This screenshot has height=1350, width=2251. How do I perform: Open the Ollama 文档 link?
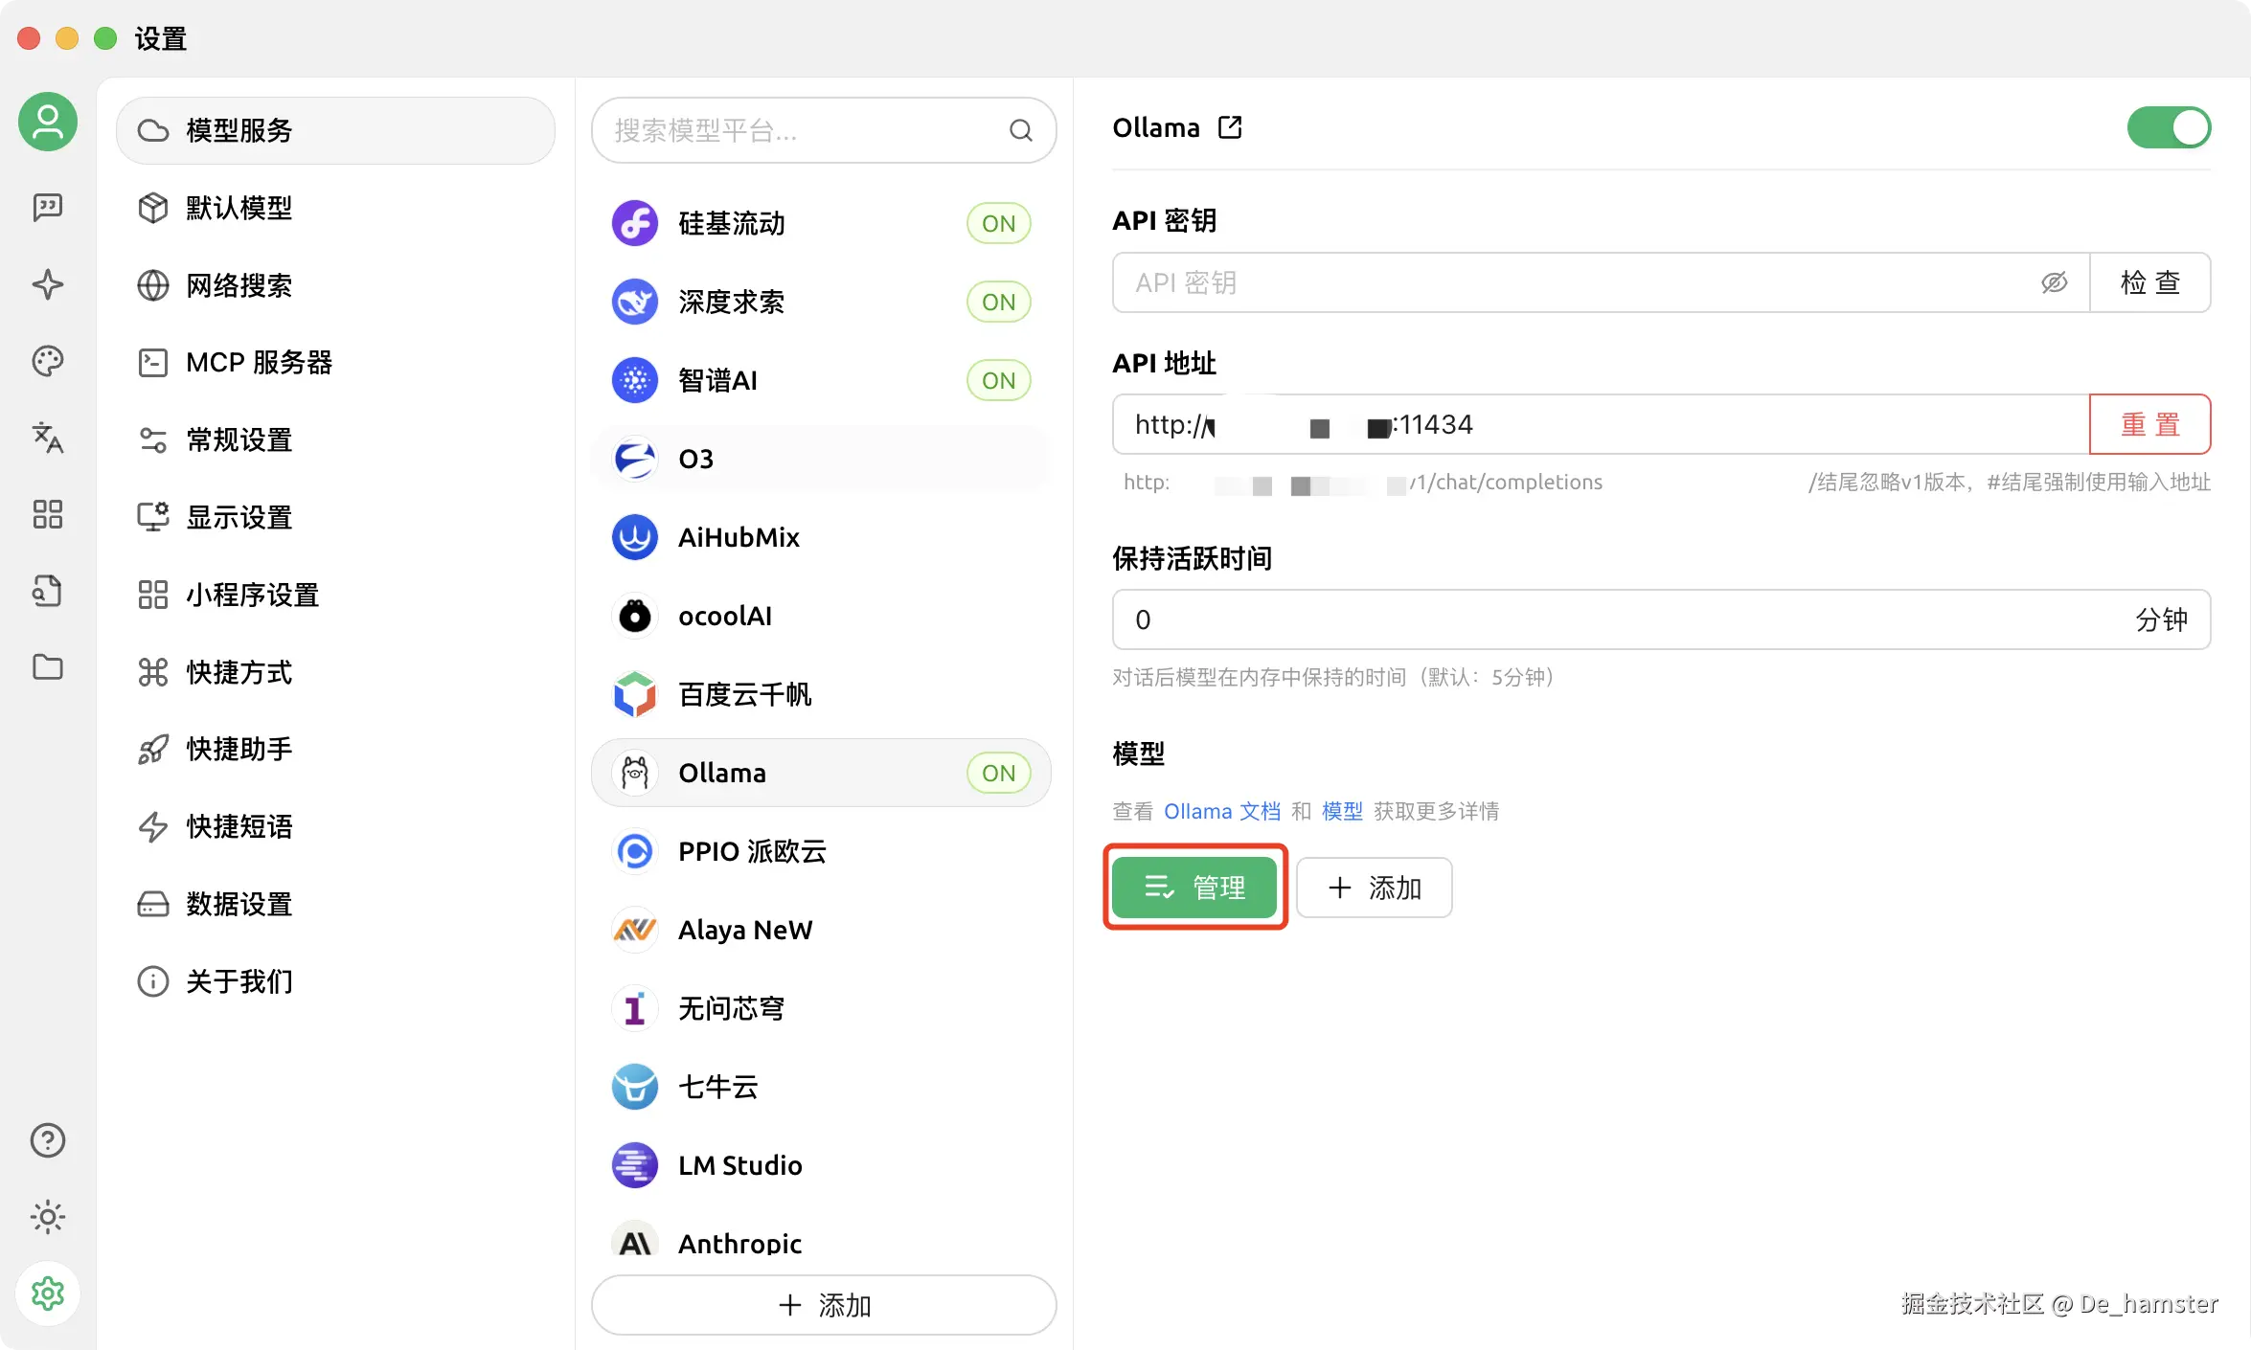click(x=1221, y=811)
